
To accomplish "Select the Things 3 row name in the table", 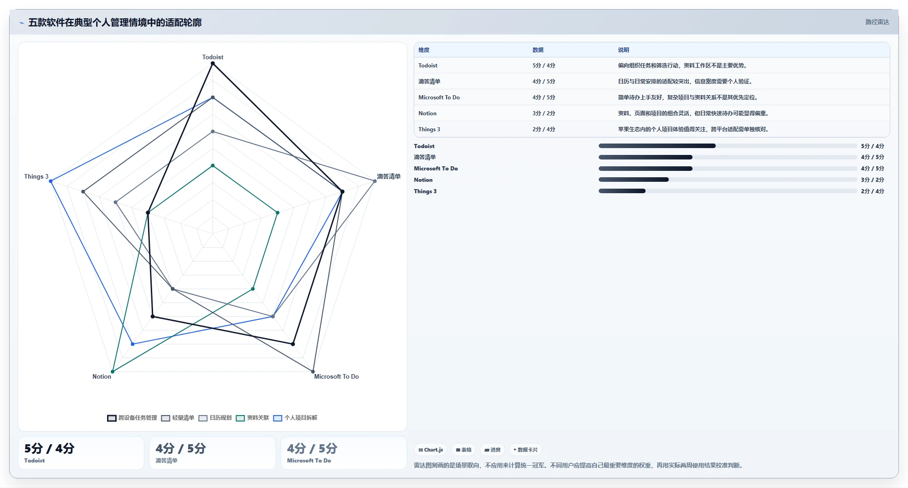I will (429, 129).
